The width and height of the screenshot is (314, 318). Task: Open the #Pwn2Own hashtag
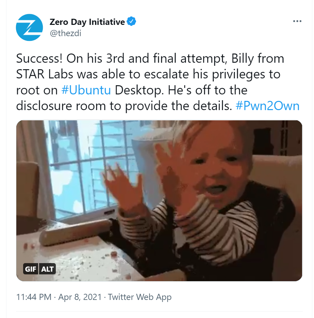point(267,106)
